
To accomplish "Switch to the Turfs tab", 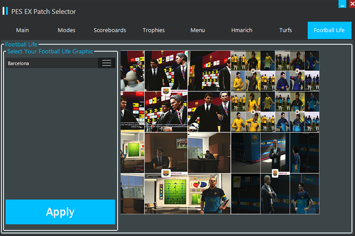I will point(286,30).
